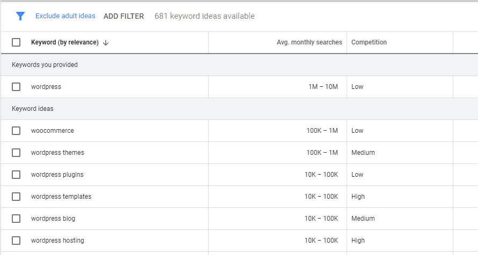Click the '681 keyword ideas available' text
Image resolution: width=478 pixels, height=255 pixels.
pos(204,16)
